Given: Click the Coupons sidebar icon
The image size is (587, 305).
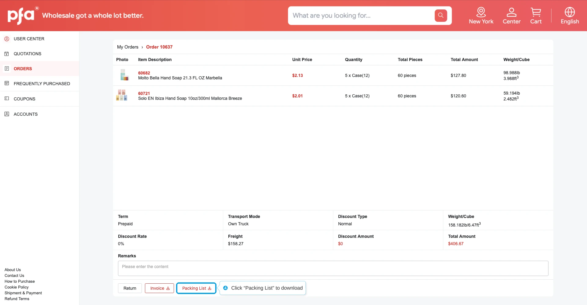Looking at the screenshot, I should 7,99.
